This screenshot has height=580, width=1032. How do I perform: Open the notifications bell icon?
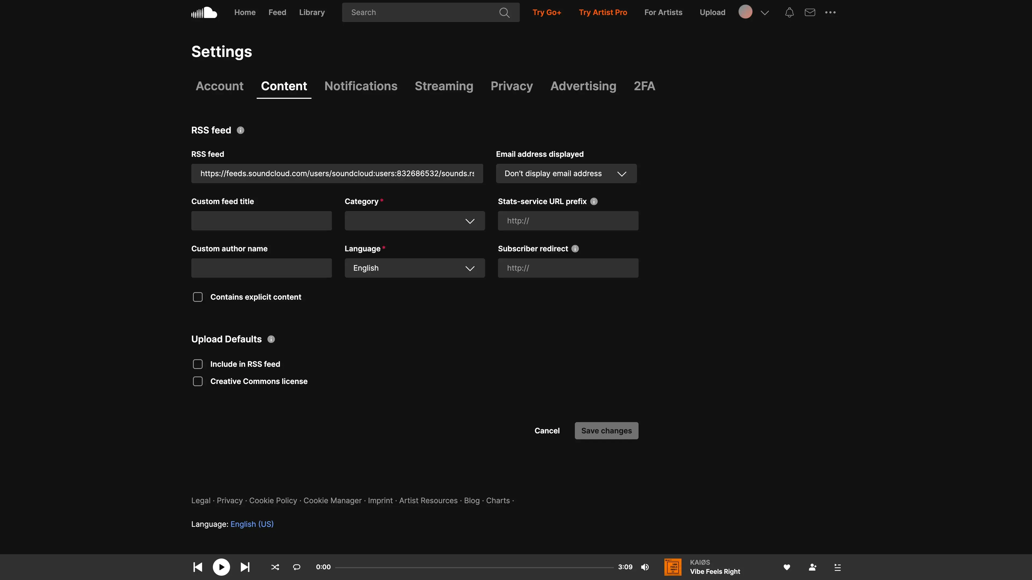pos(789,12)
